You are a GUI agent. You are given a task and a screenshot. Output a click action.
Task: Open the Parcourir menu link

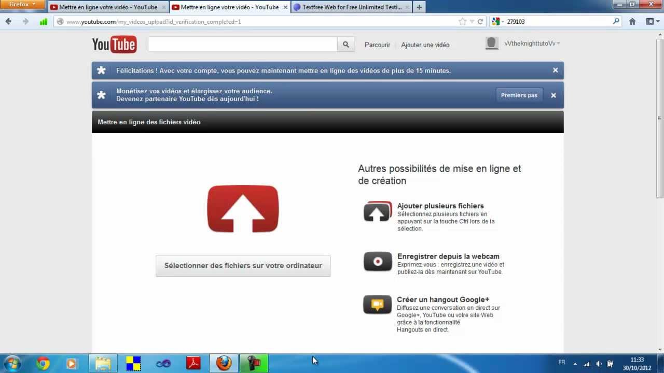pyautogui.click(x=377, y=45)
